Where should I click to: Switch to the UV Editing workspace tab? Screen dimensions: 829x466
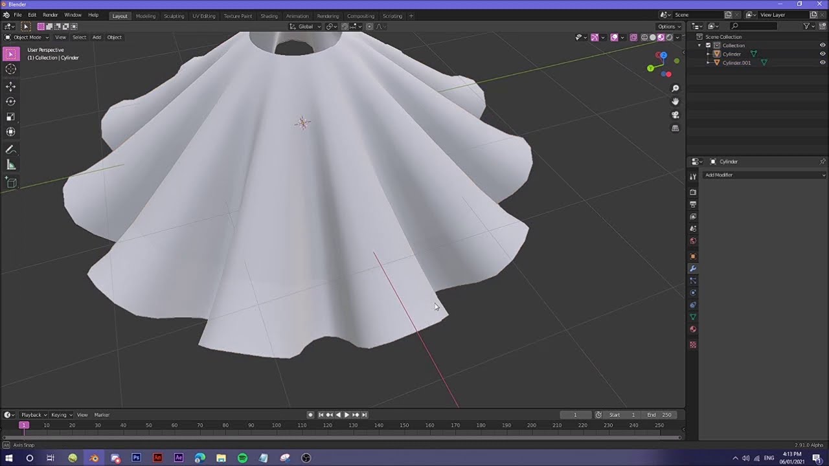203,16
